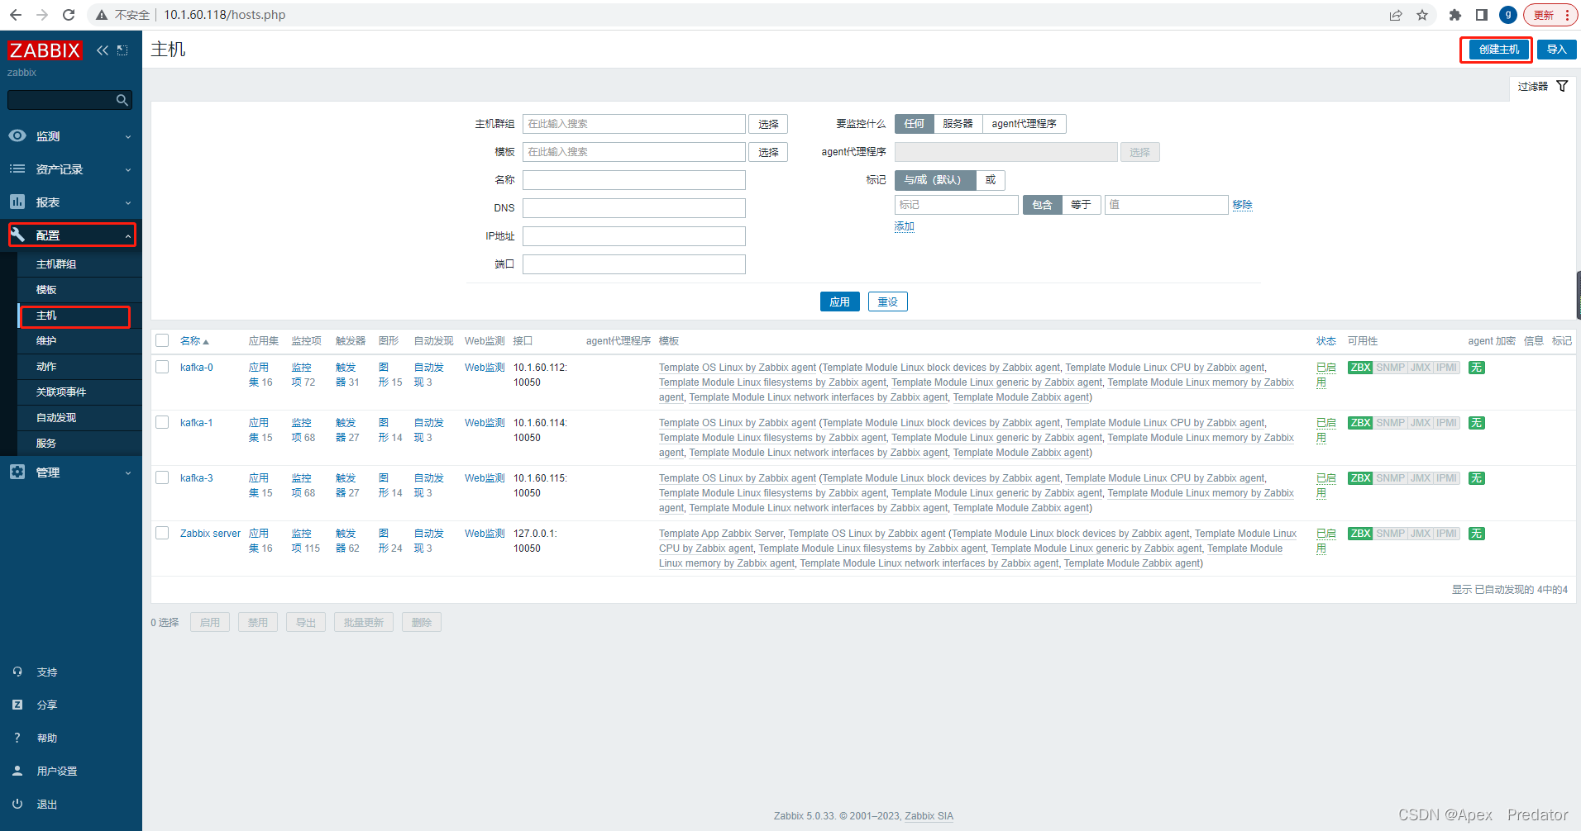Click the 退出 power icon
Screen dimensions: 1581x831
[17, 804]
